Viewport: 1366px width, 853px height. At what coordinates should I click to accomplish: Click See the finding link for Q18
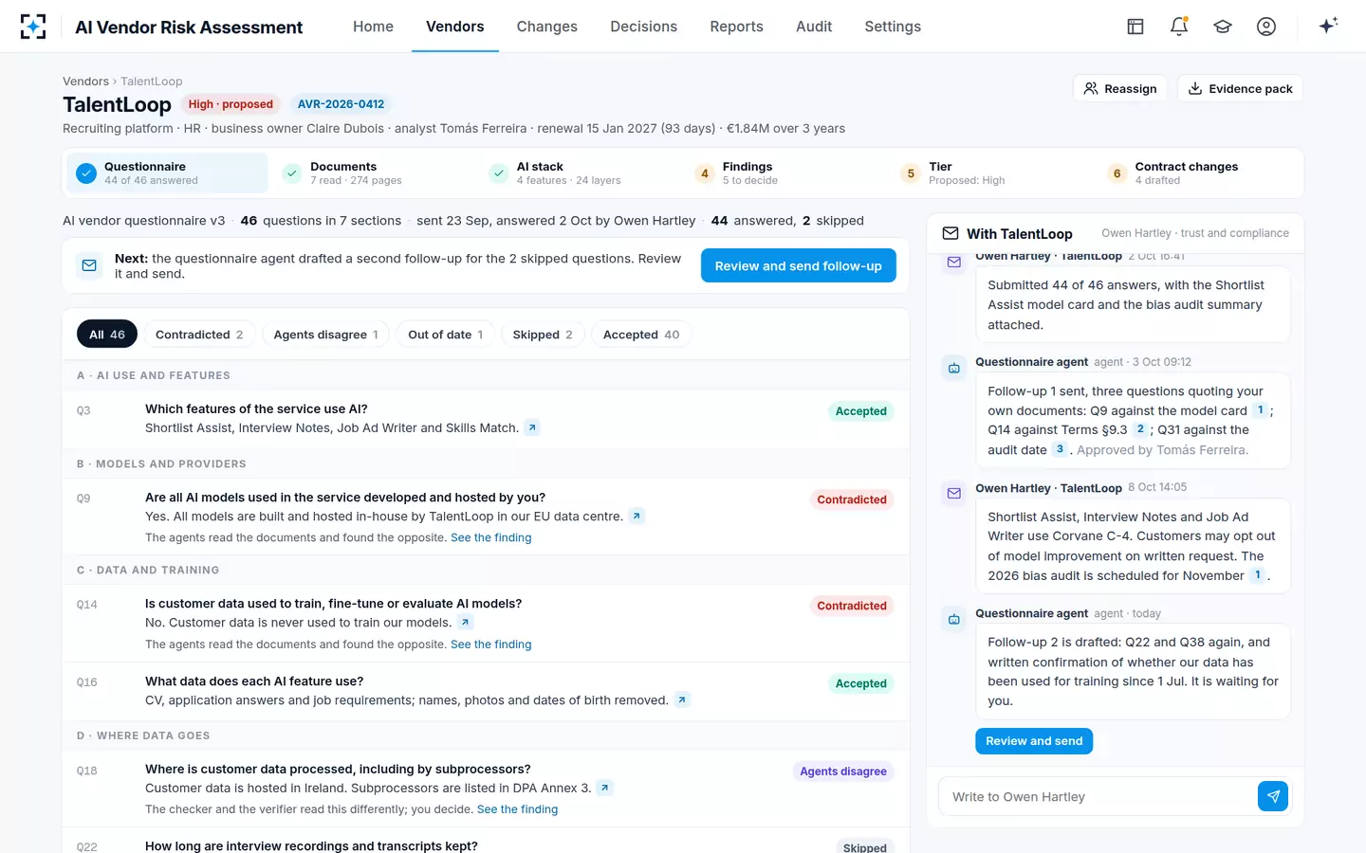[517, 809]
